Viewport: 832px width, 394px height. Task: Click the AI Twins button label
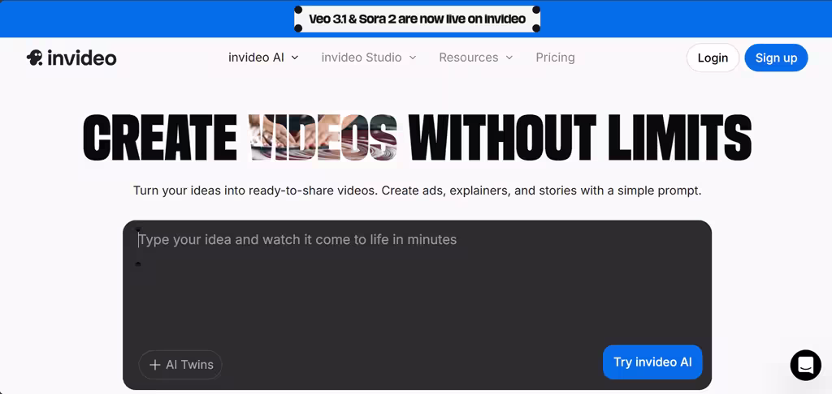(189, 365)
